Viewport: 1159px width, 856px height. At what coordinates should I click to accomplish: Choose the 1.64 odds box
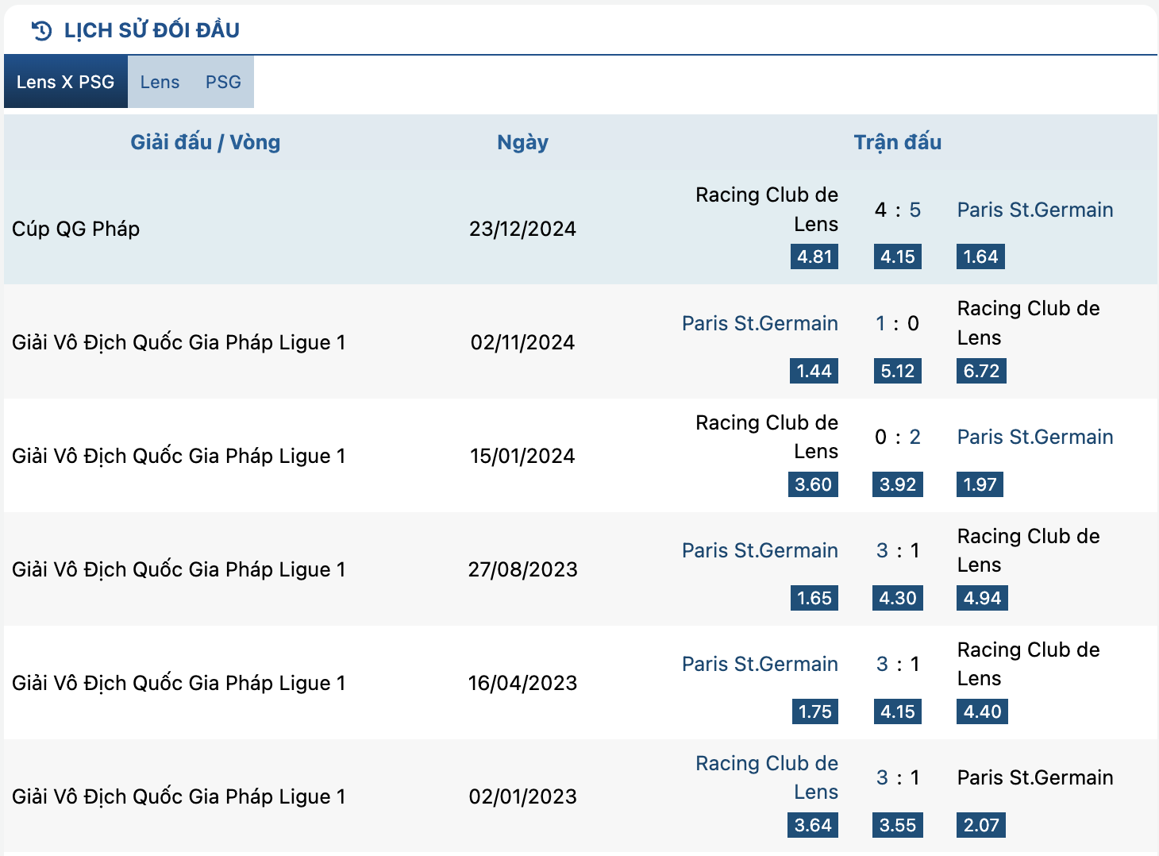click(980, 256)
